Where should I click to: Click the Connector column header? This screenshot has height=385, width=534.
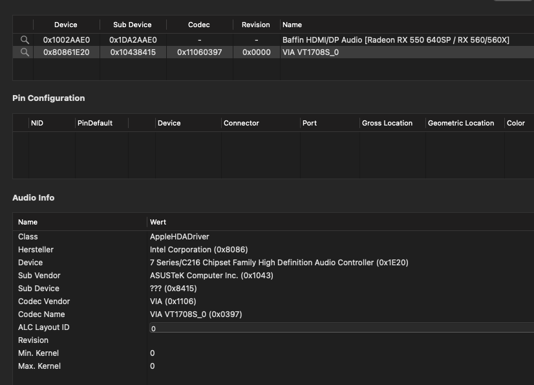click(x=241, y=123)
